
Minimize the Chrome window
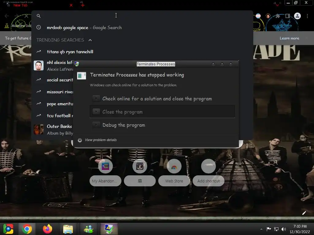coord(288,3)
